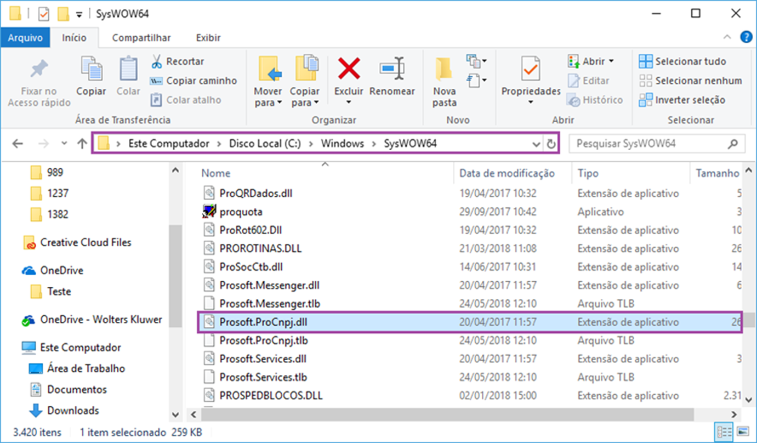757x443 pixels.
Task: Expand the Copiar para dropdown arrow
Action: [x=316, y=103]
